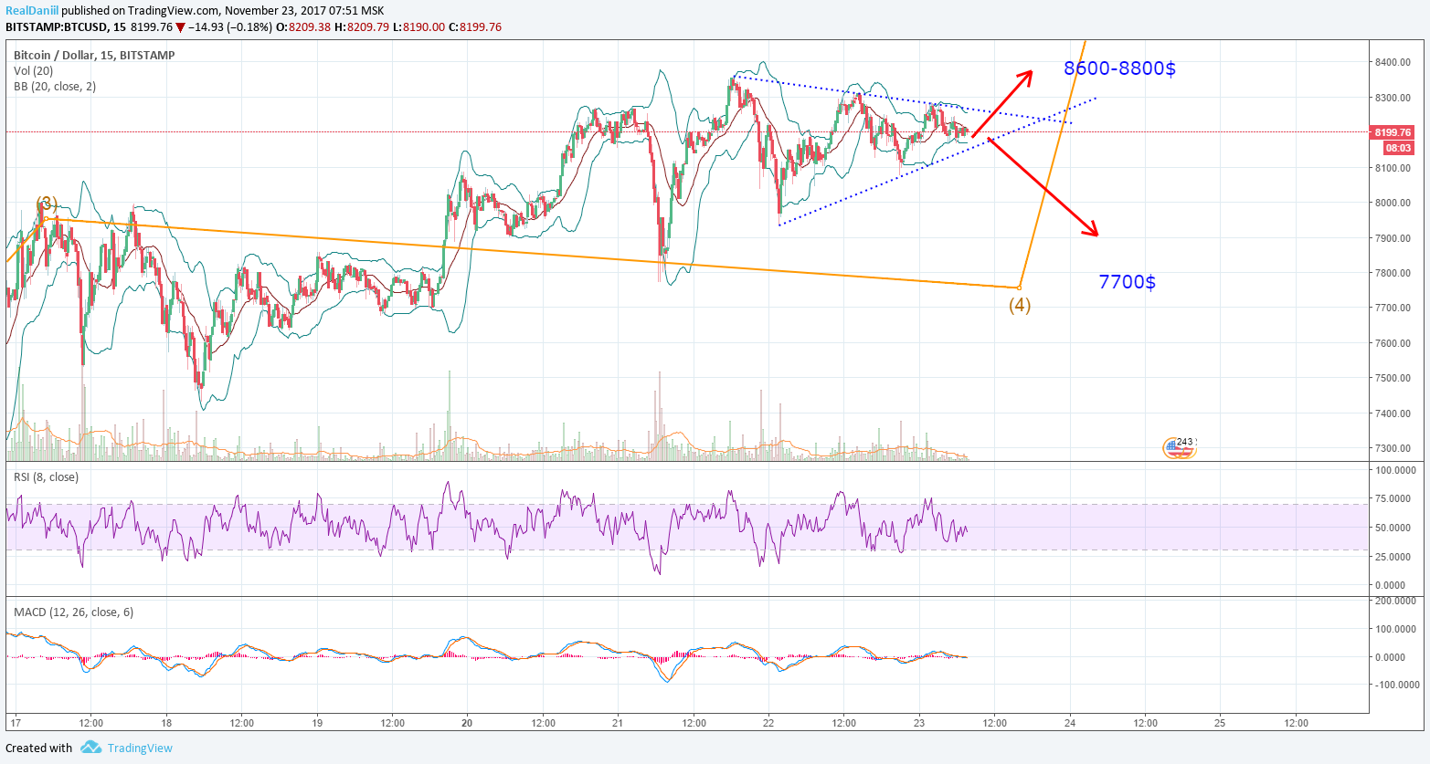Click the 8000.00 price axis label

pyautogui.click(x=1392, y=204)
